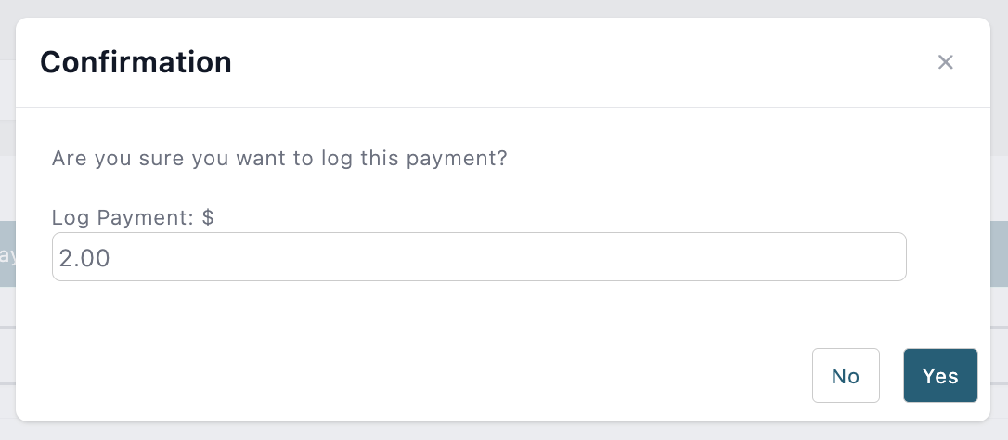The width and height of the screenshot is (1008, 440).
Task: Click the dollar sign in Log Payment label
Action: [208, 217]
